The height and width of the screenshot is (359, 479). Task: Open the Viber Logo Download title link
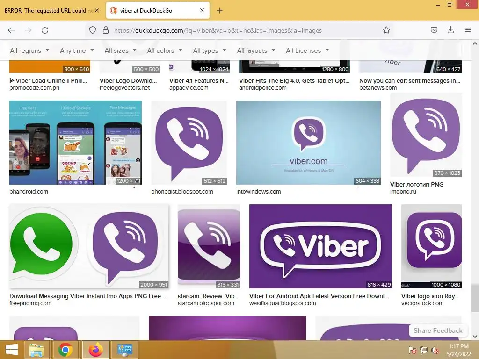pyautogui.click(x=128, y=80)
